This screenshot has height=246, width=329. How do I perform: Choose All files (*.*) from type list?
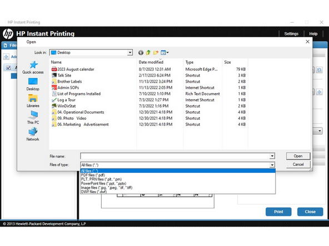[178, 171]
